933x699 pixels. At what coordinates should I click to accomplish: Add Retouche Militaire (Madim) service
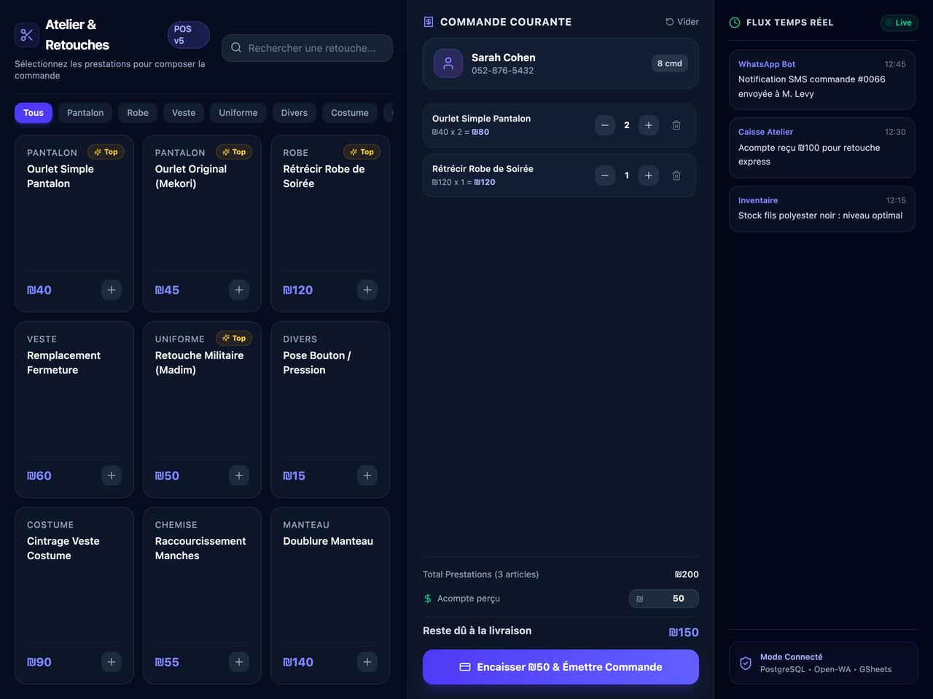tap(239, 475)
